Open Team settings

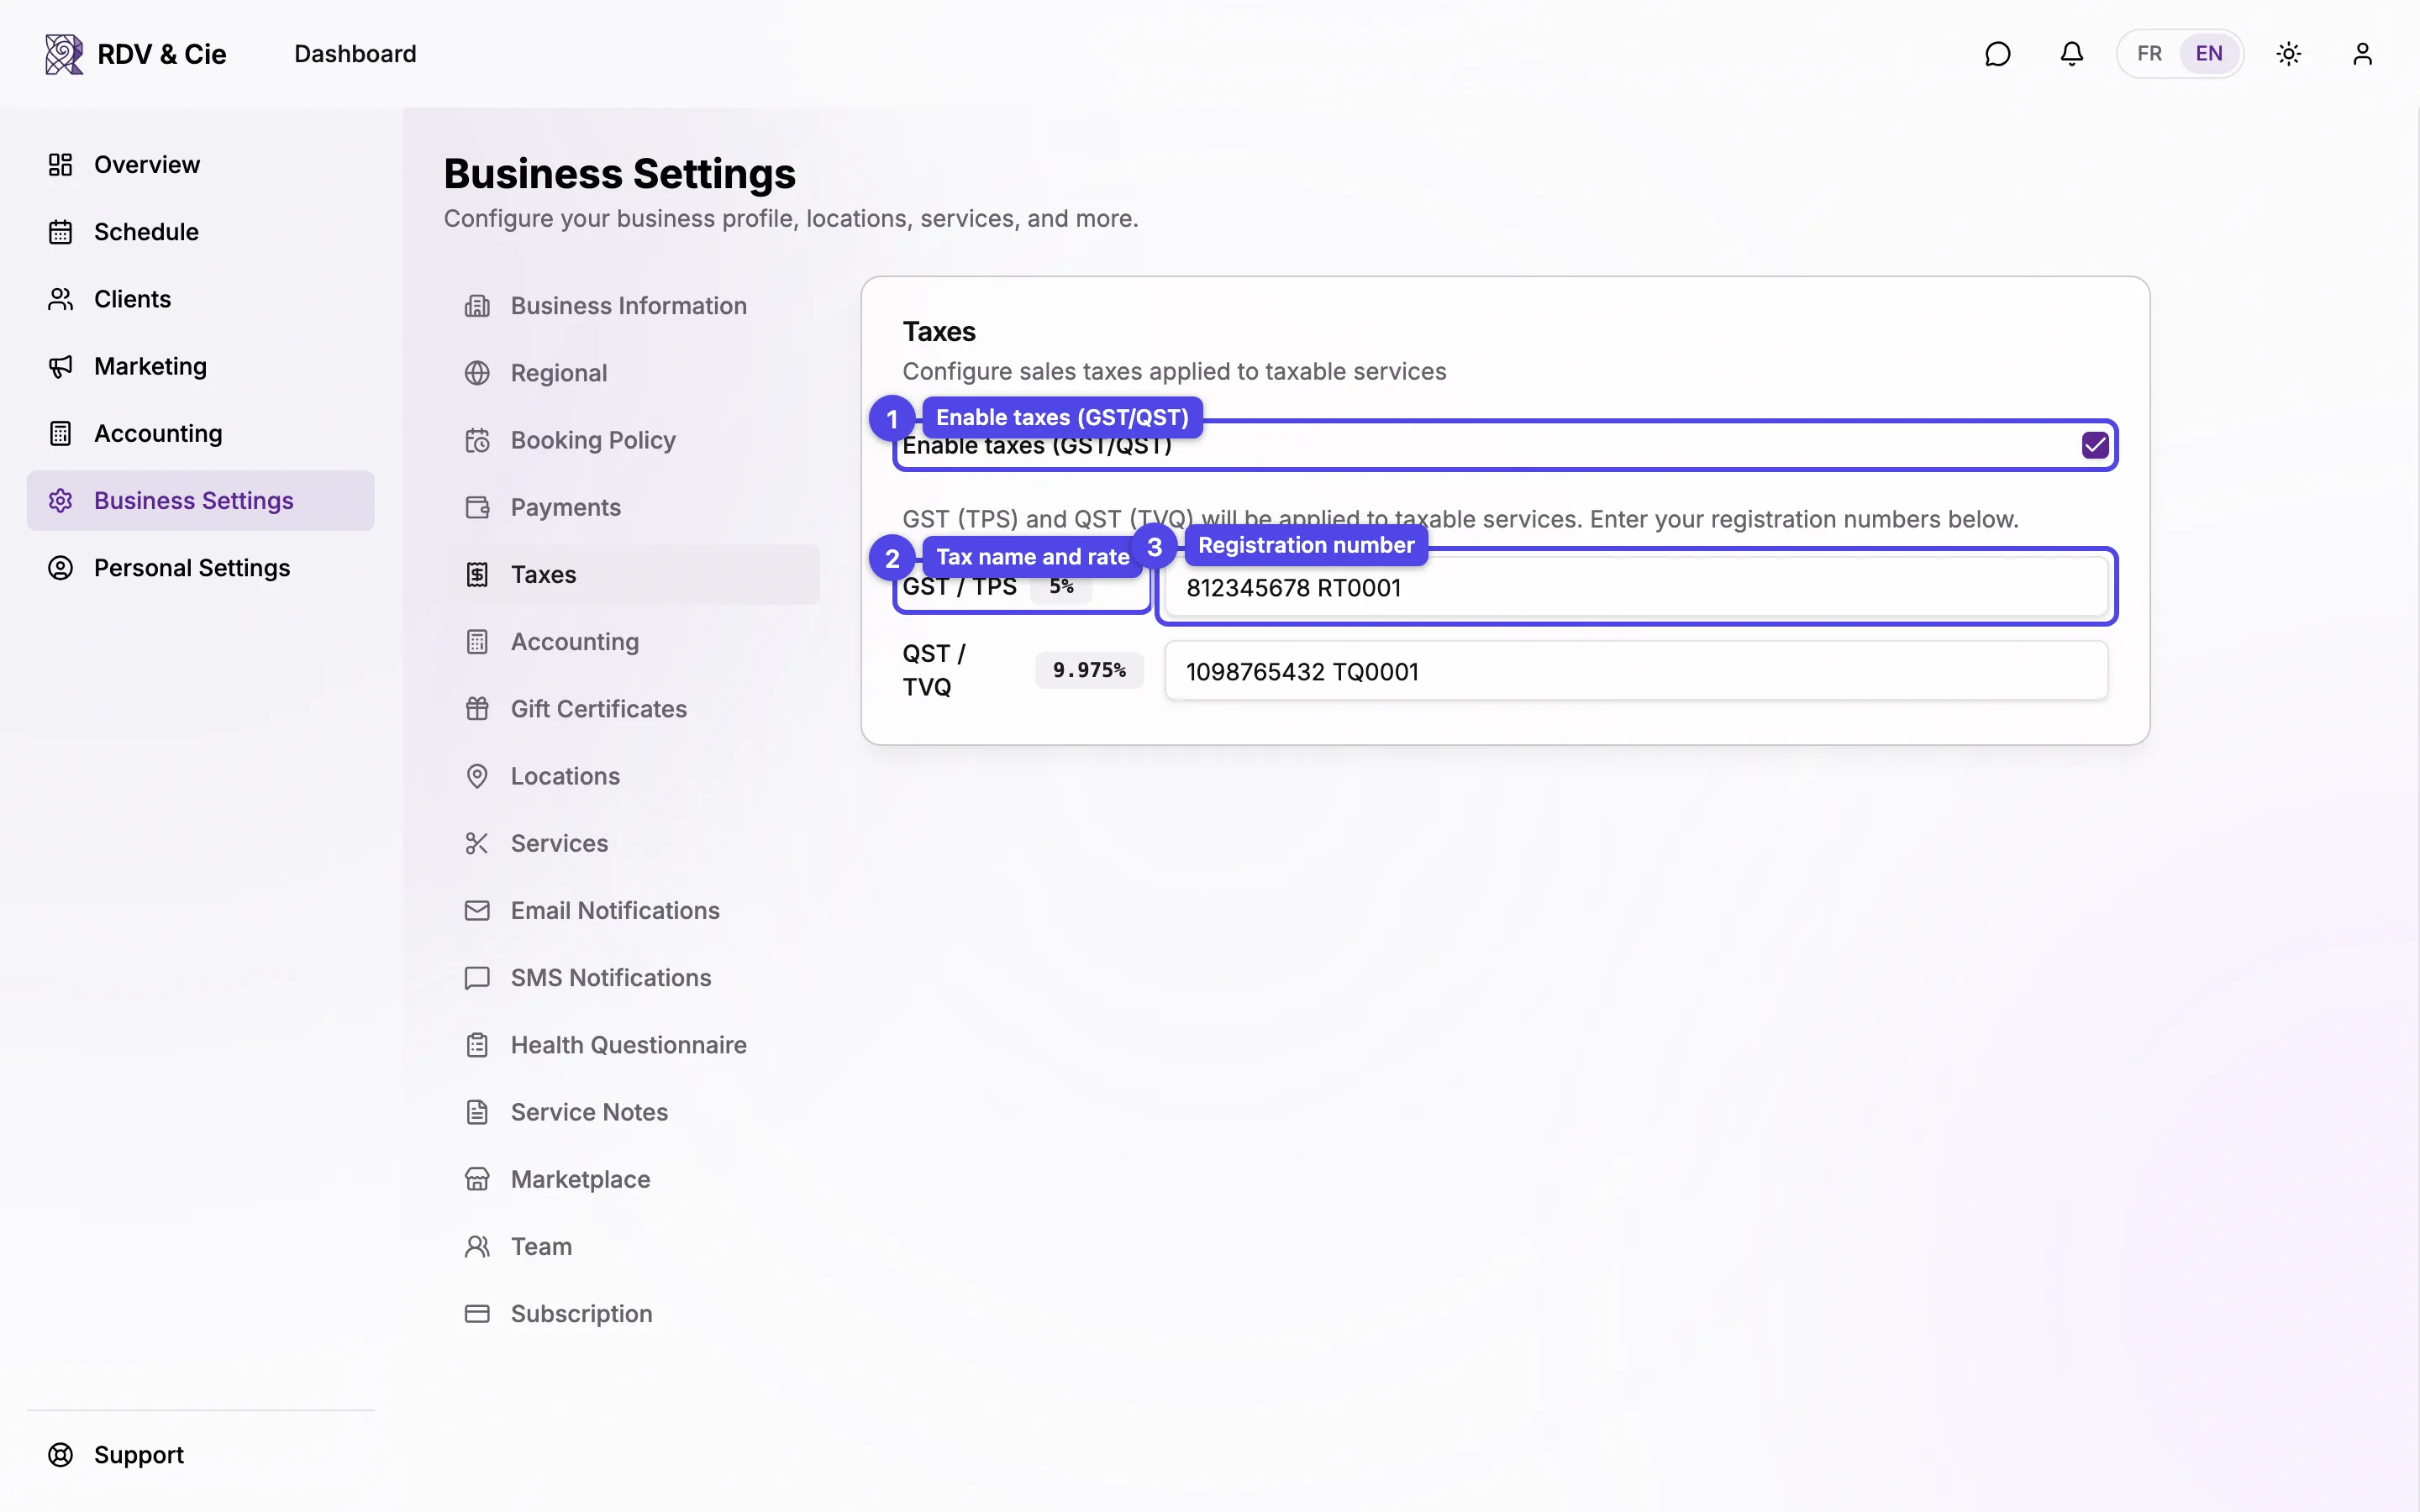632,1247
